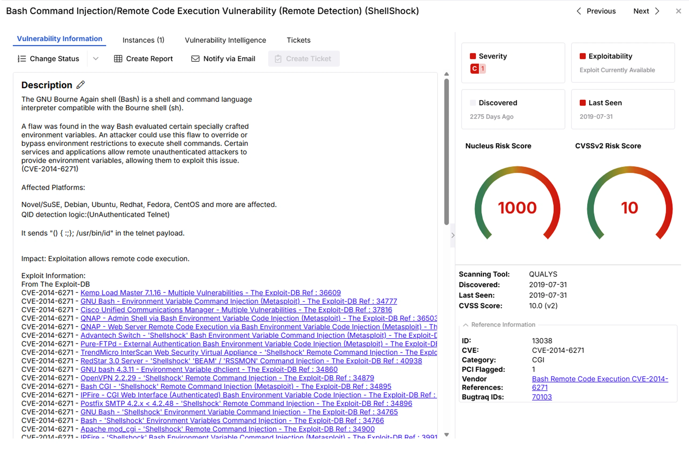Viewport: 689px width, 450px height.
Task: Close the vulnerability detail panel with X
Action: [x=678, y=11]
